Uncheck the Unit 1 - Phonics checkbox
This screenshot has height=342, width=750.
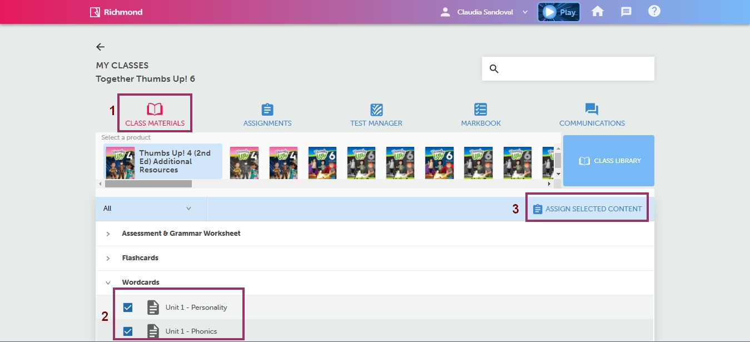128,331
